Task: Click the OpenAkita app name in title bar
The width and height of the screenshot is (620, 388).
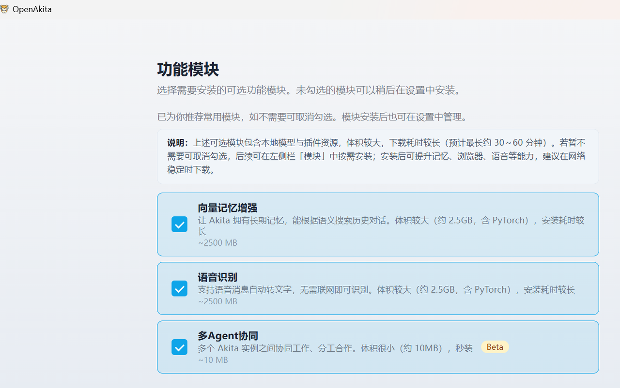Action: point(33,9)
